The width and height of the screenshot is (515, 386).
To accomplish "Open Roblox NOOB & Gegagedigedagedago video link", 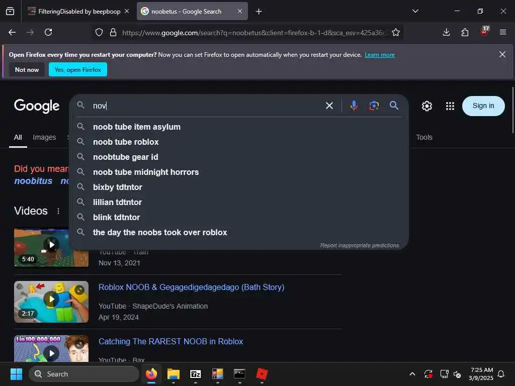I will click(x=192, y=287).
